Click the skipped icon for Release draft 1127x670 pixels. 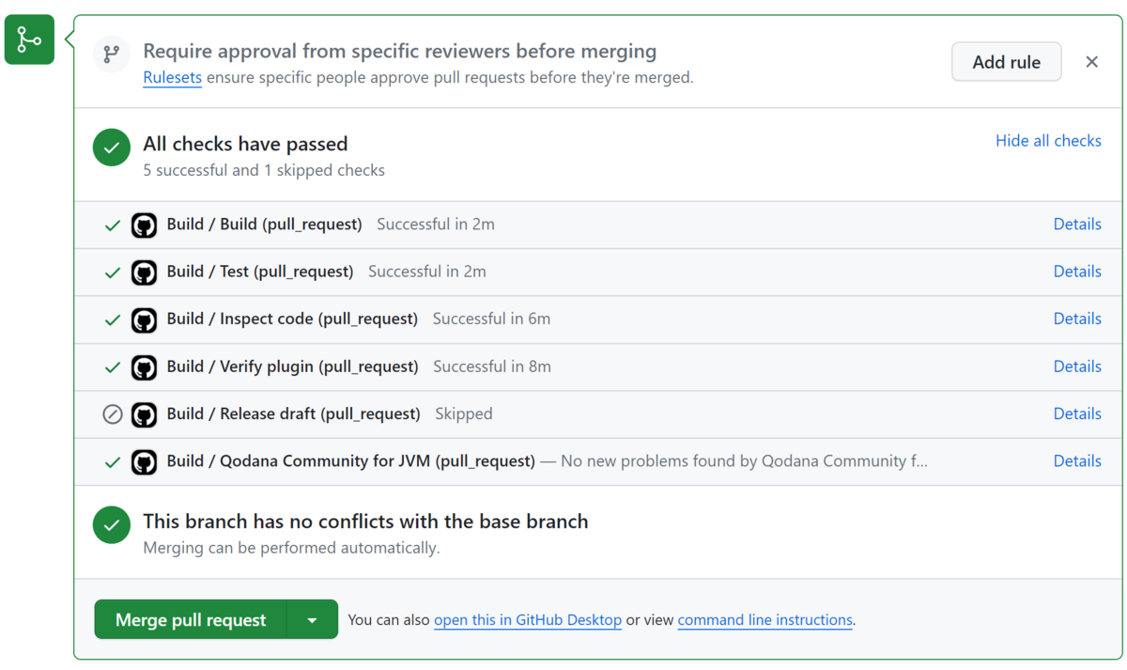coord(113,414)
